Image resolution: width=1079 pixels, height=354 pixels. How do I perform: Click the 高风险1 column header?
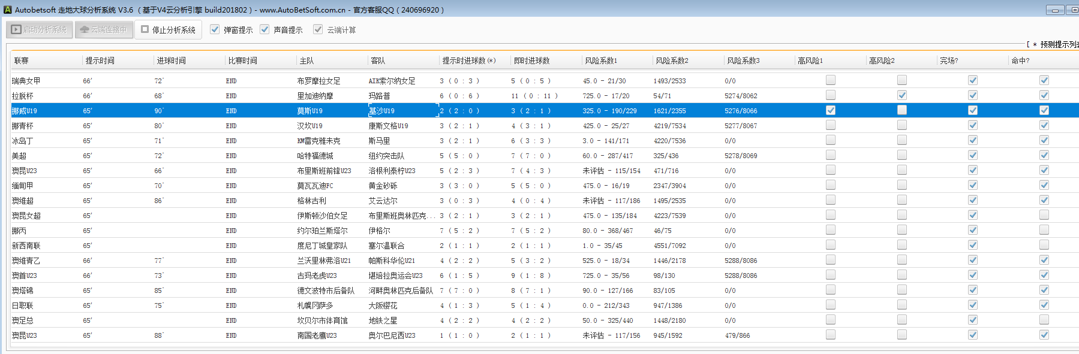click(810, 60)
